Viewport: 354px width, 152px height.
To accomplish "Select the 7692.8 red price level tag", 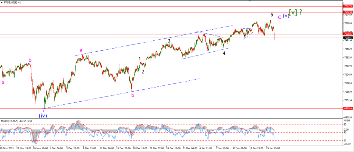I will 347,12.
